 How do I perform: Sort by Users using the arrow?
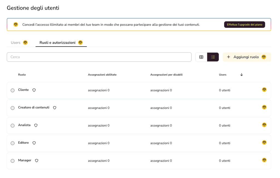[241, 75]
